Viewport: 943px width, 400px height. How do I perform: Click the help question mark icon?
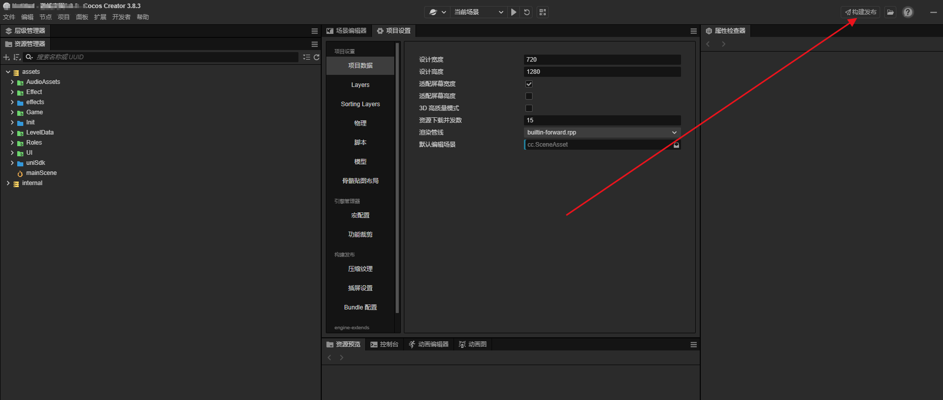click(x=908, y=12)
